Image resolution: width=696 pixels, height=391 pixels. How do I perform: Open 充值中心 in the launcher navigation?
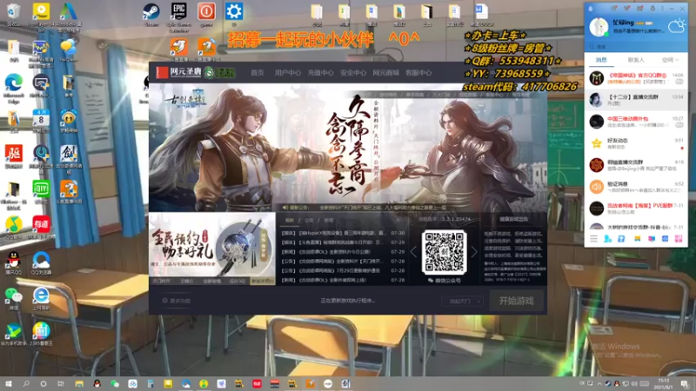(x=320, y=73)
